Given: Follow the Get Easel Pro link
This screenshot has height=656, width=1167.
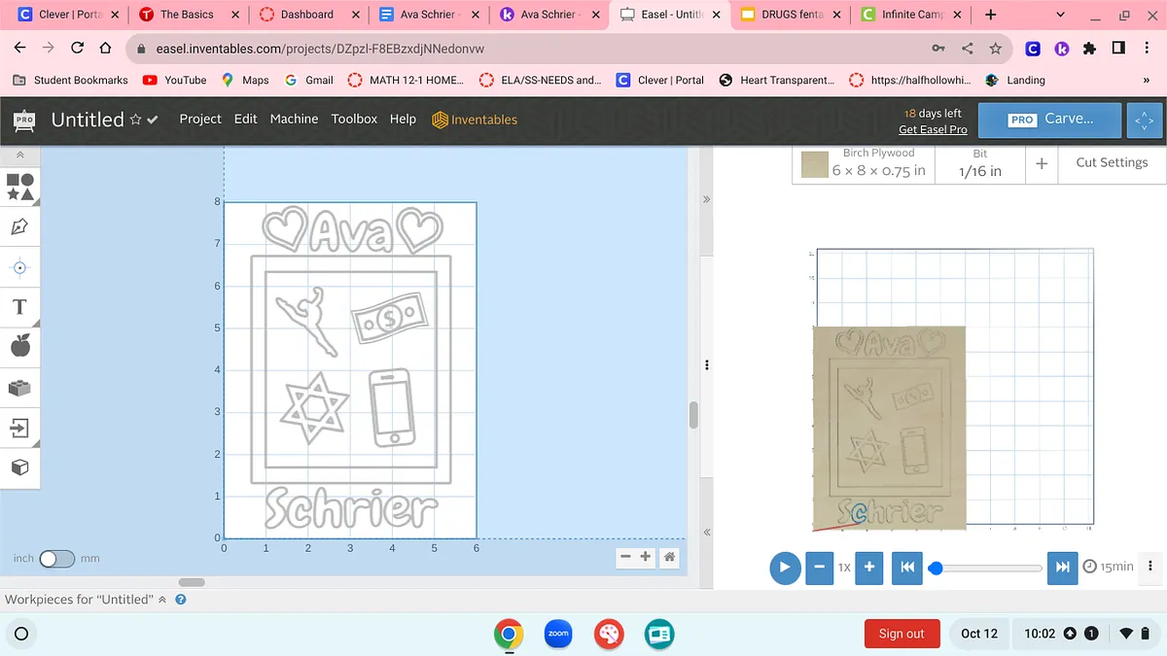Looking at the screenshot, I should tap(933, 129).
